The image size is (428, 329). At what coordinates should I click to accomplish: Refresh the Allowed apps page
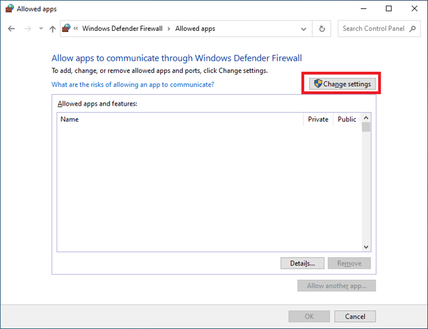[x=322, y=28]
